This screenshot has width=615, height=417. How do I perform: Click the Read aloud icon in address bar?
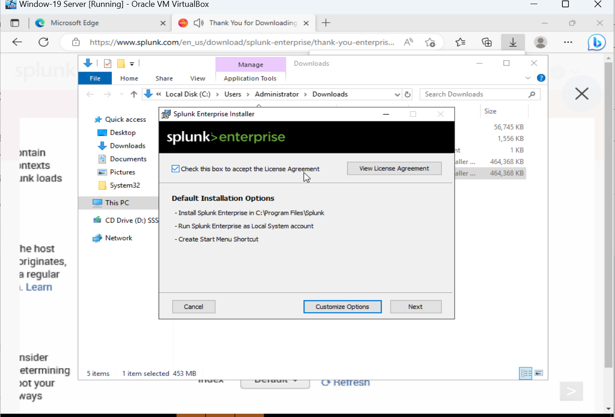tap(408, 42)
